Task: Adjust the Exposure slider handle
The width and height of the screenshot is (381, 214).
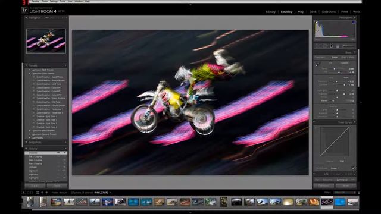Action: click(336, 81)
